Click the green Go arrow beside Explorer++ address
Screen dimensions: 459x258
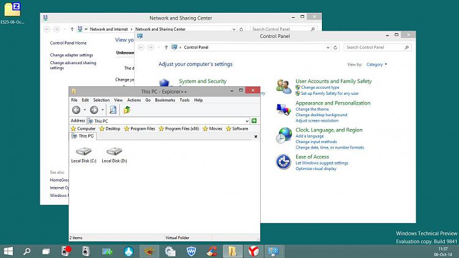pyautogui.click(x=254, y=120)
